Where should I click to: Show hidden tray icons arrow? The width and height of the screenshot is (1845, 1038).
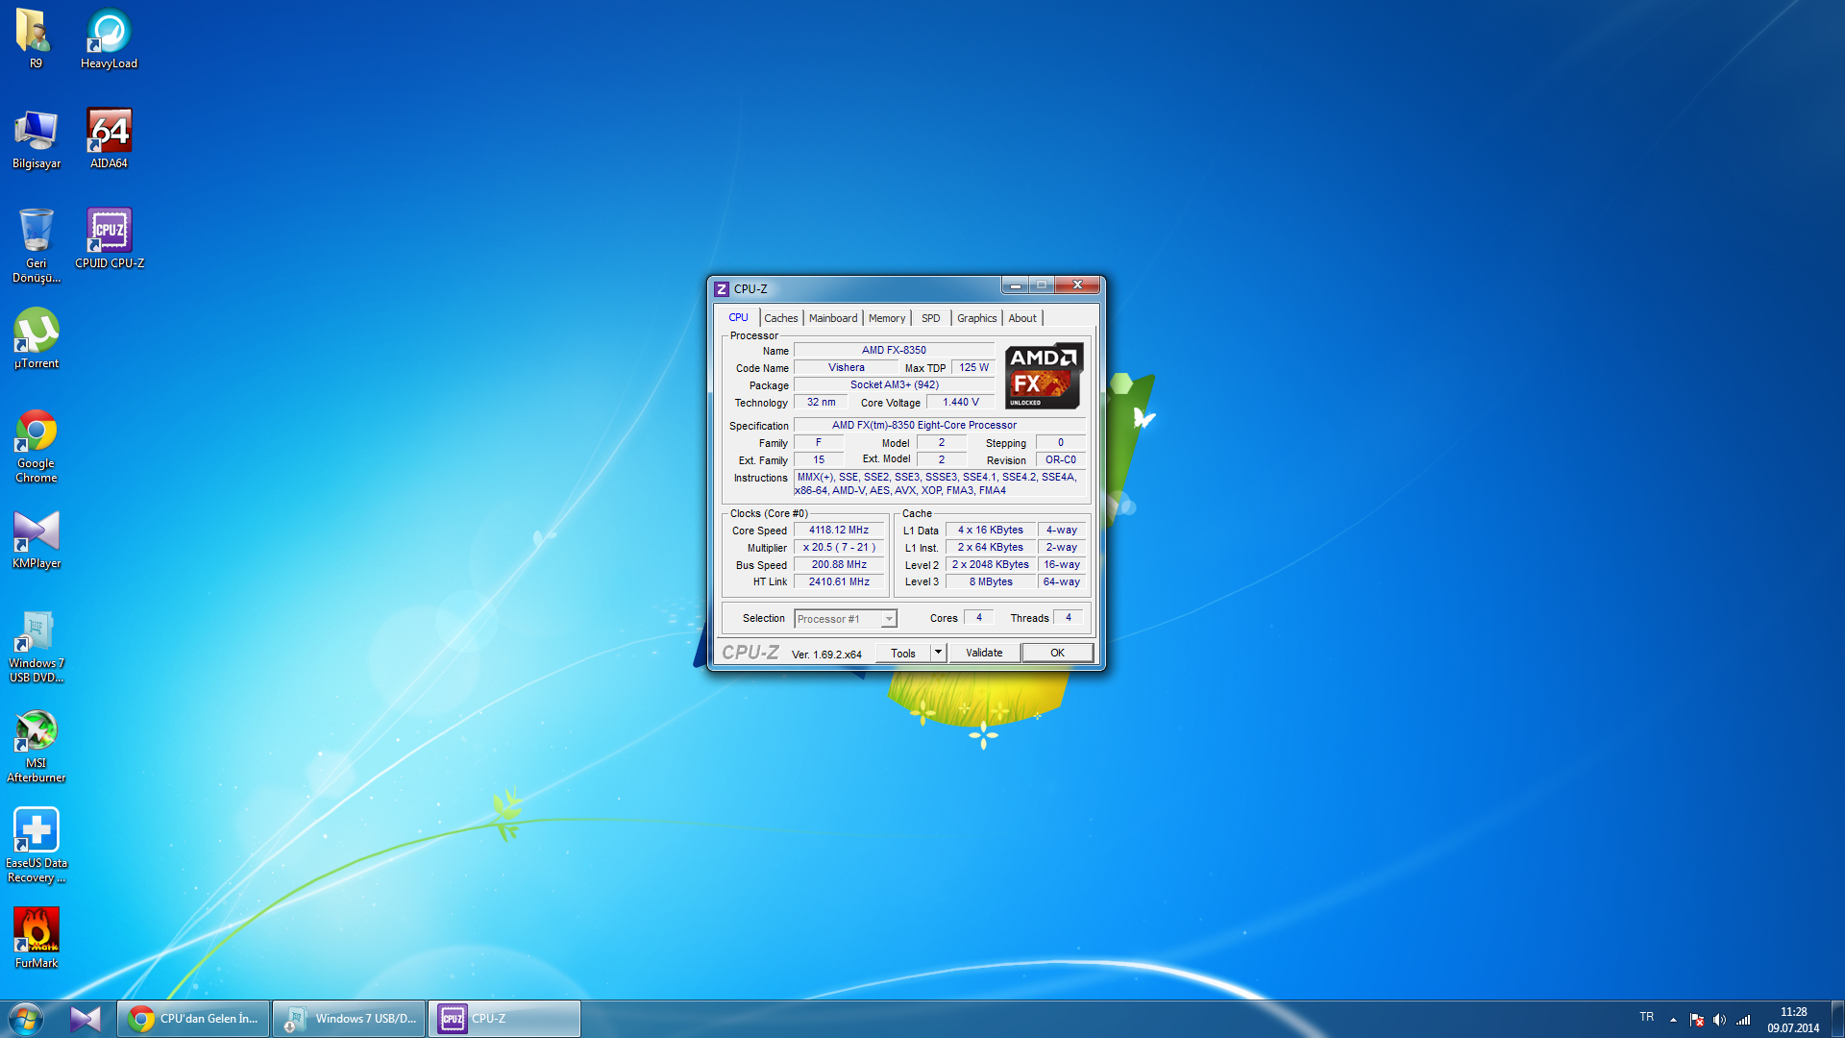(1673, 1020)
